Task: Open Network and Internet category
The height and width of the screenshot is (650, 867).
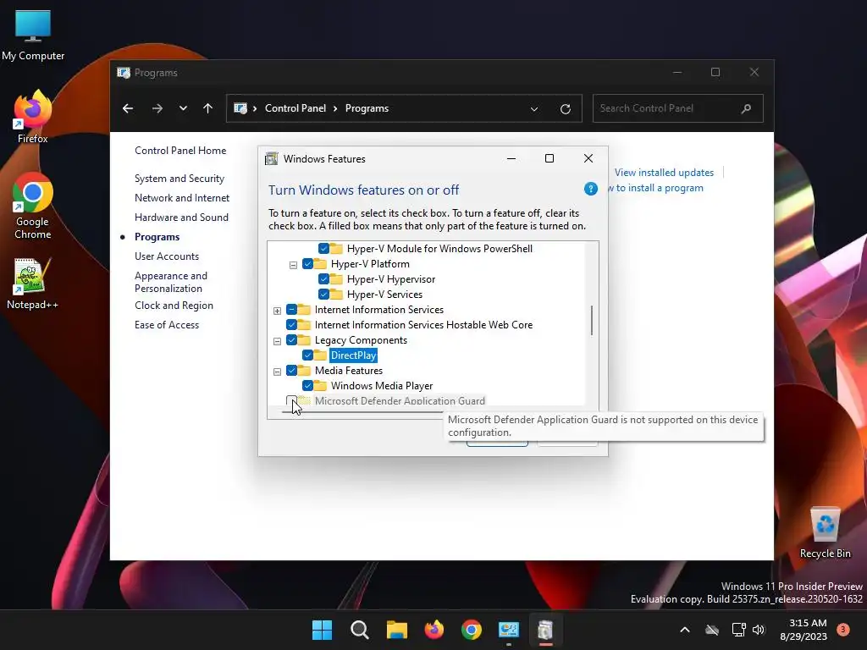Action: [182, 198]
